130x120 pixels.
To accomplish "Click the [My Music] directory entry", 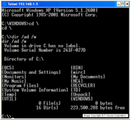I will pos(14,81).
